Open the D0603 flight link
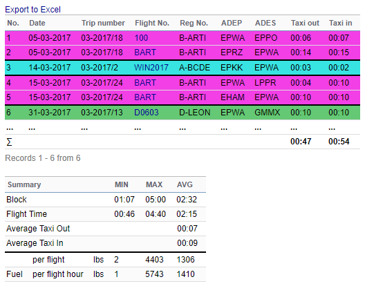365x286 pixels. (x=147, y=113)
